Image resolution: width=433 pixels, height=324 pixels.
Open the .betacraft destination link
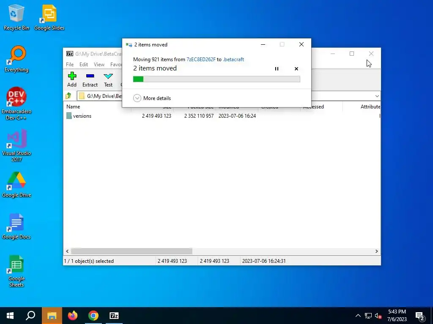pos(233,59)
